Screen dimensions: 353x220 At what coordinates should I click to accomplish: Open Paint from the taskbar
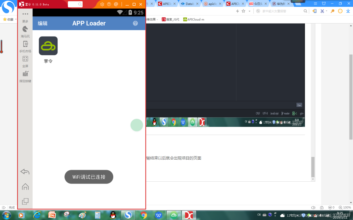click(82, 215)
